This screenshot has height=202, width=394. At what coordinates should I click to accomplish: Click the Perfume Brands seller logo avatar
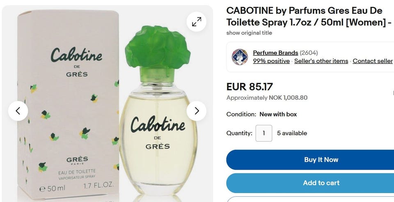(240, 57)
